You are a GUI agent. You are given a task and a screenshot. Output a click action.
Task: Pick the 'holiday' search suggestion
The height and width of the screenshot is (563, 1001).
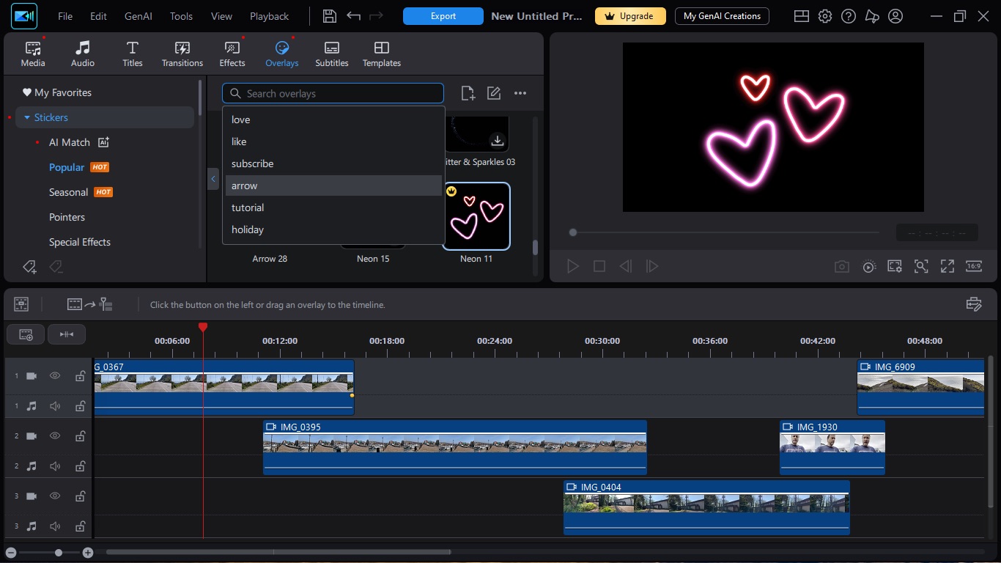(333, 229)
